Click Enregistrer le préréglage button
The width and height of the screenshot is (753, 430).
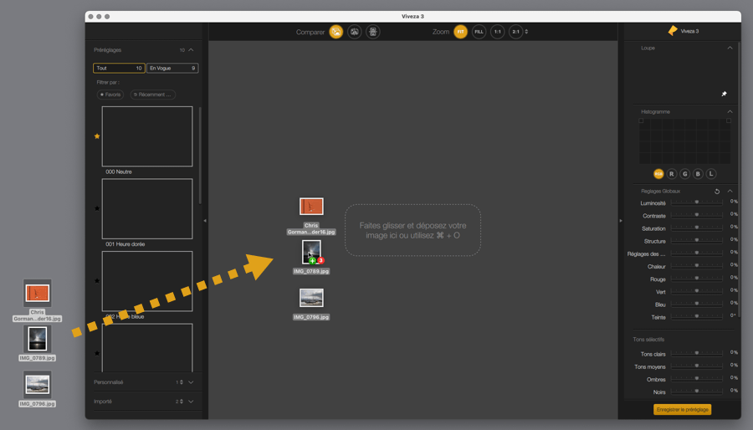click(x=683, y=409)
